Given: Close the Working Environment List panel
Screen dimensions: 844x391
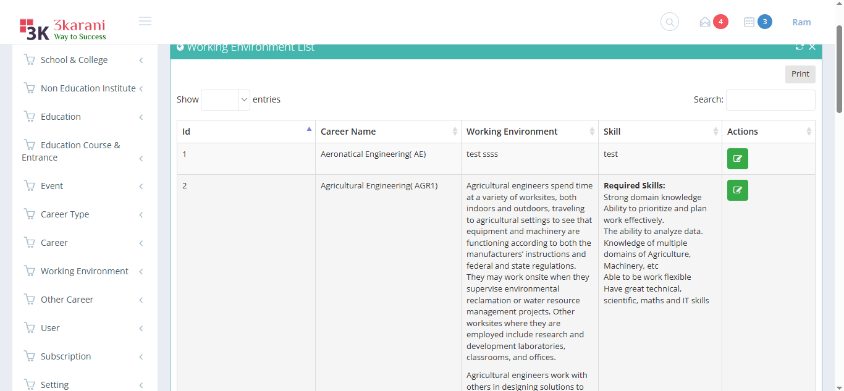Looking at the screenshot, I should (x=812, y=48).
